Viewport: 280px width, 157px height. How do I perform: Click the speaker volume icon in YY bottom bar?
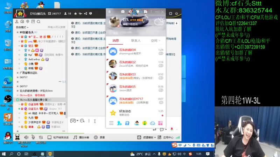point(26,137)
